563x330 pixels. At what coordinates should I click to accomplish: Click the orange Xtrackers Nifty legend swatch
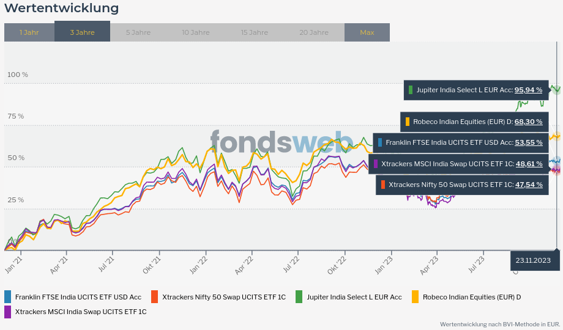click(155, 297)
